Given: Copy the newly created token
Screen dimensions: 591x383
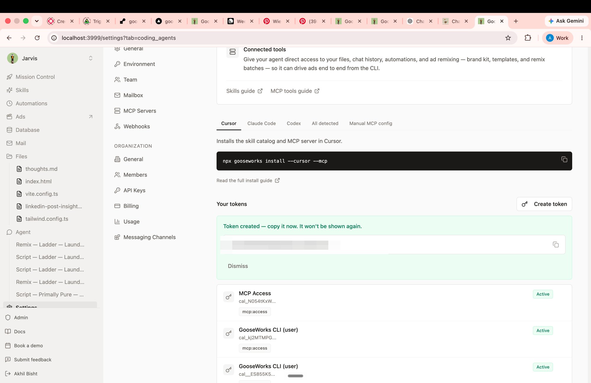Looking at the screenshot, I should click(556, 244).
